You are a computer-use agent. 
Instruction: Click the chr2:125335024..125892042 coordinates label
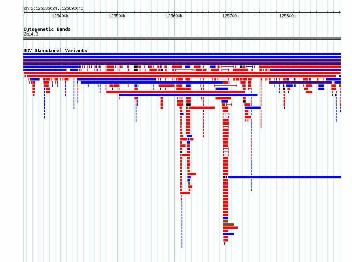(x=53, y=9)
